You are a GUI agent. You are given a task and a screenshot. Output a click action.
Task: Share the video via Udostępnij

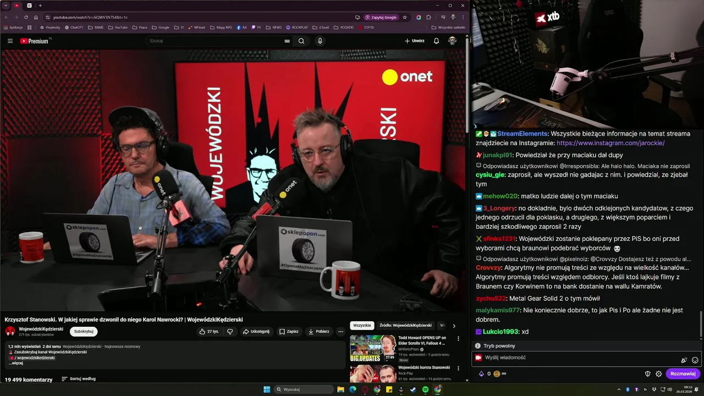pos(256,332)
